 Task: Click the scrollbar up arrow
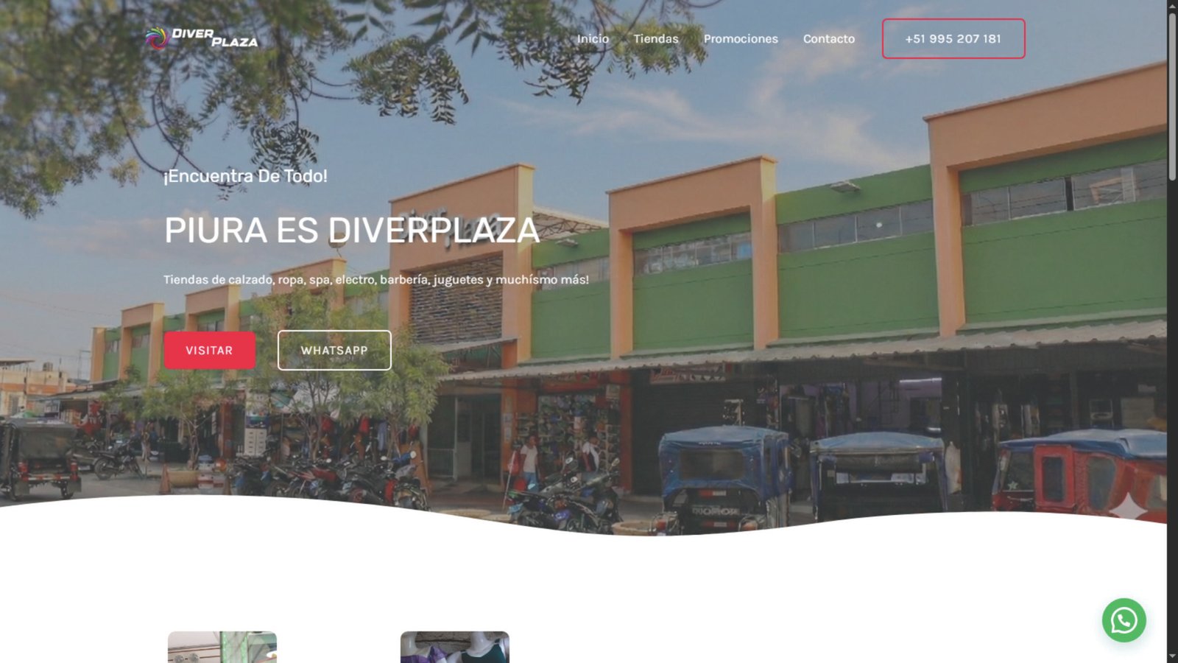[x=1172, y=6]
